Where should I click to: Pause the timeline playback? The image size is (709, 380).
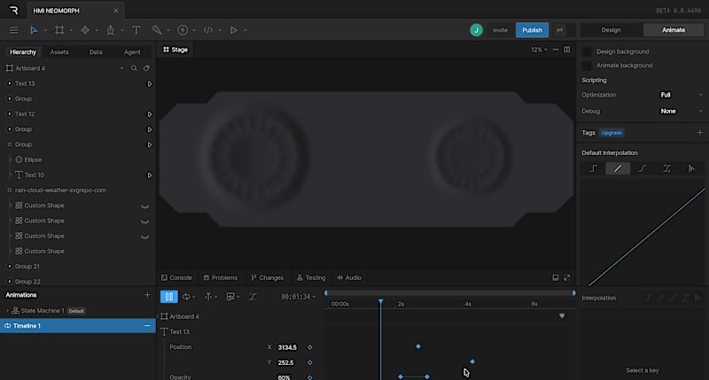[168, 297]
